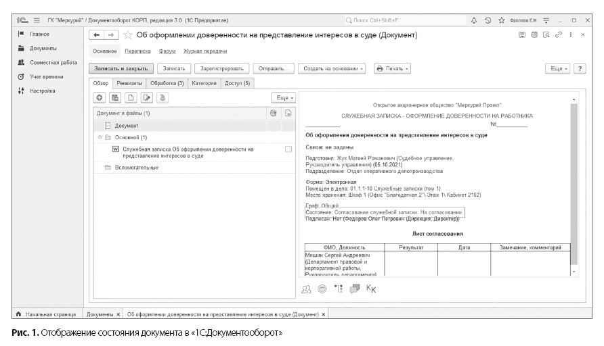This screenshot has width=604, height=346.
Task: Switch to the Обработка (3) tab
Action: [167, 83]
